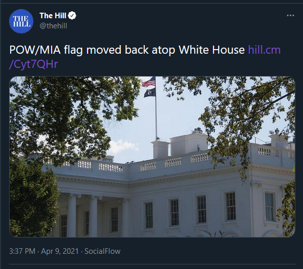Click the word POW/MIA in tweet text
303x269 pixels.
point(35,50)
